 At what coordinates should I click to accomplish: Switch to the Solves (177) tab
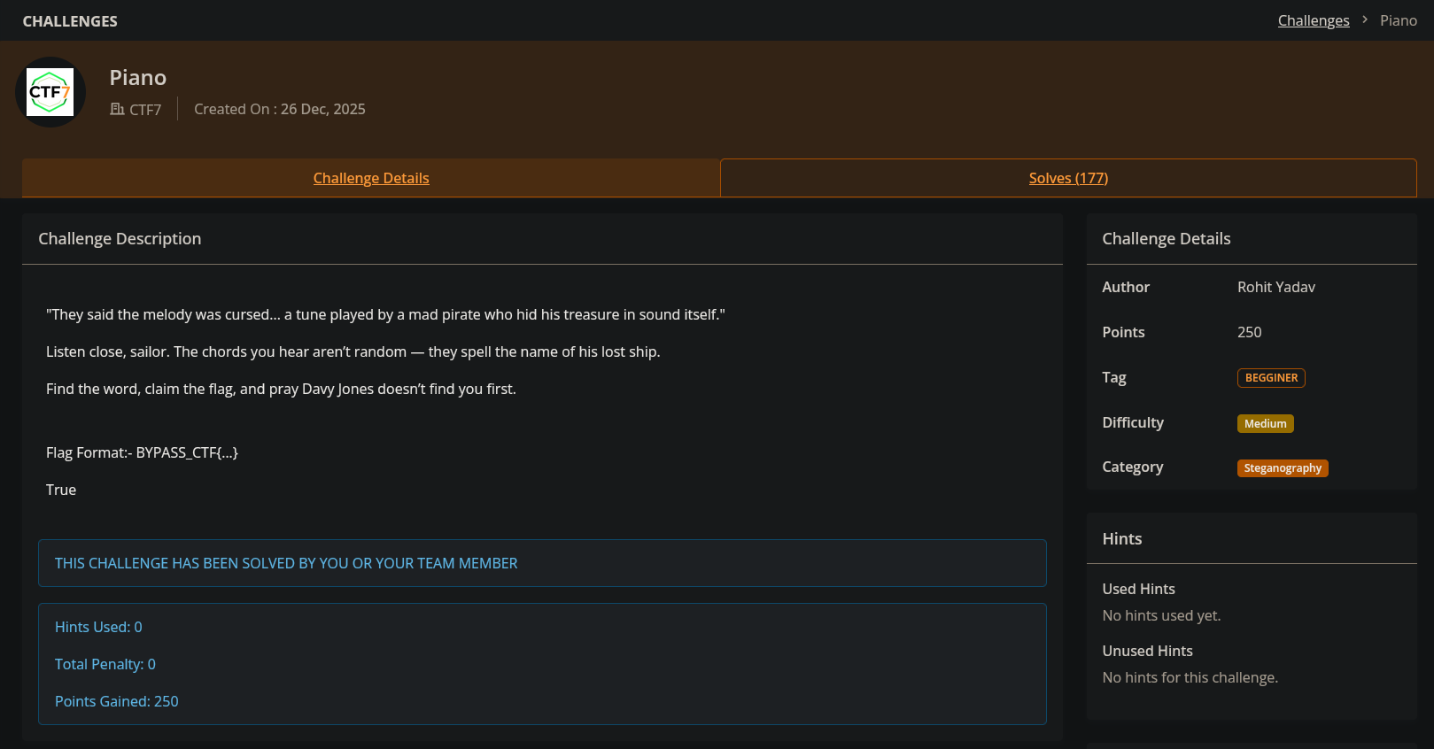[x=1068, y=178]
